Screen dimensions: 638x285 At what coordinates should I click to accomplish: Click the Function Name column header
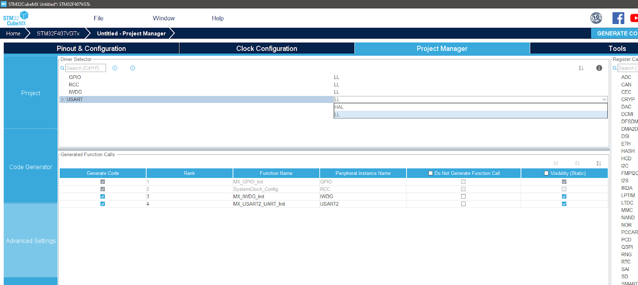tap(276, 173)
